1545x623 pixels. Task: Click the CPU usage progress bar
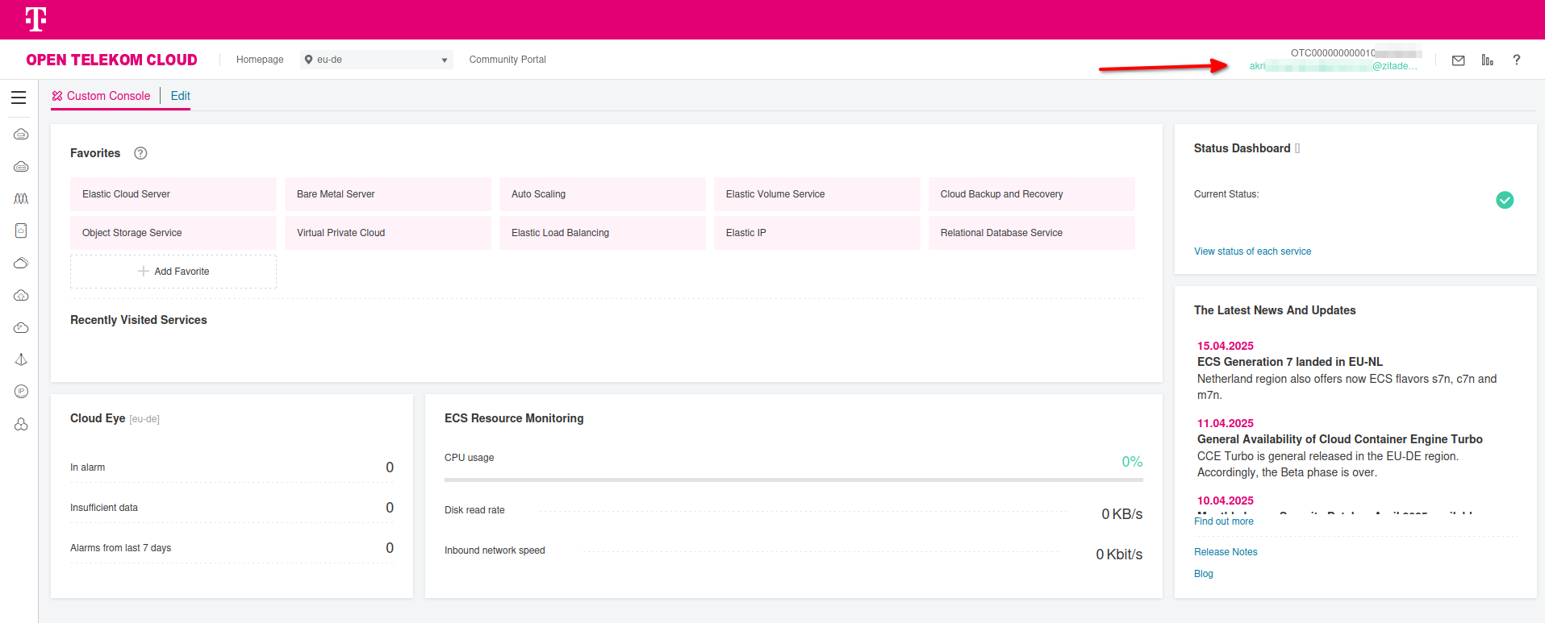coord(793,480)
